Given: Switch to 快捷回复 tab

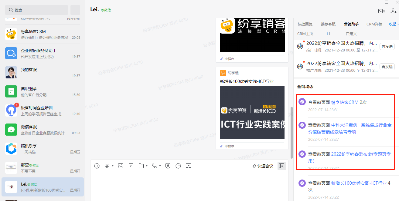Looking at the screenshot, I should [x=305, y=24].
